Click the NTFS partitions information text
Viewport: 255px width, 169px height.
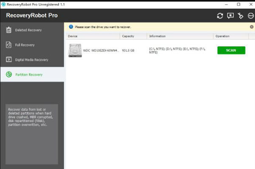click(x=177, y=50)
